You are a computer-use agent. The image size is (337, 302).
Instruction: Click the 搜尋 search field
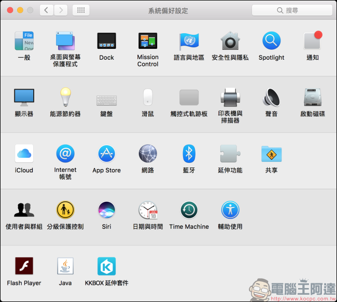(x=292, y=10)
